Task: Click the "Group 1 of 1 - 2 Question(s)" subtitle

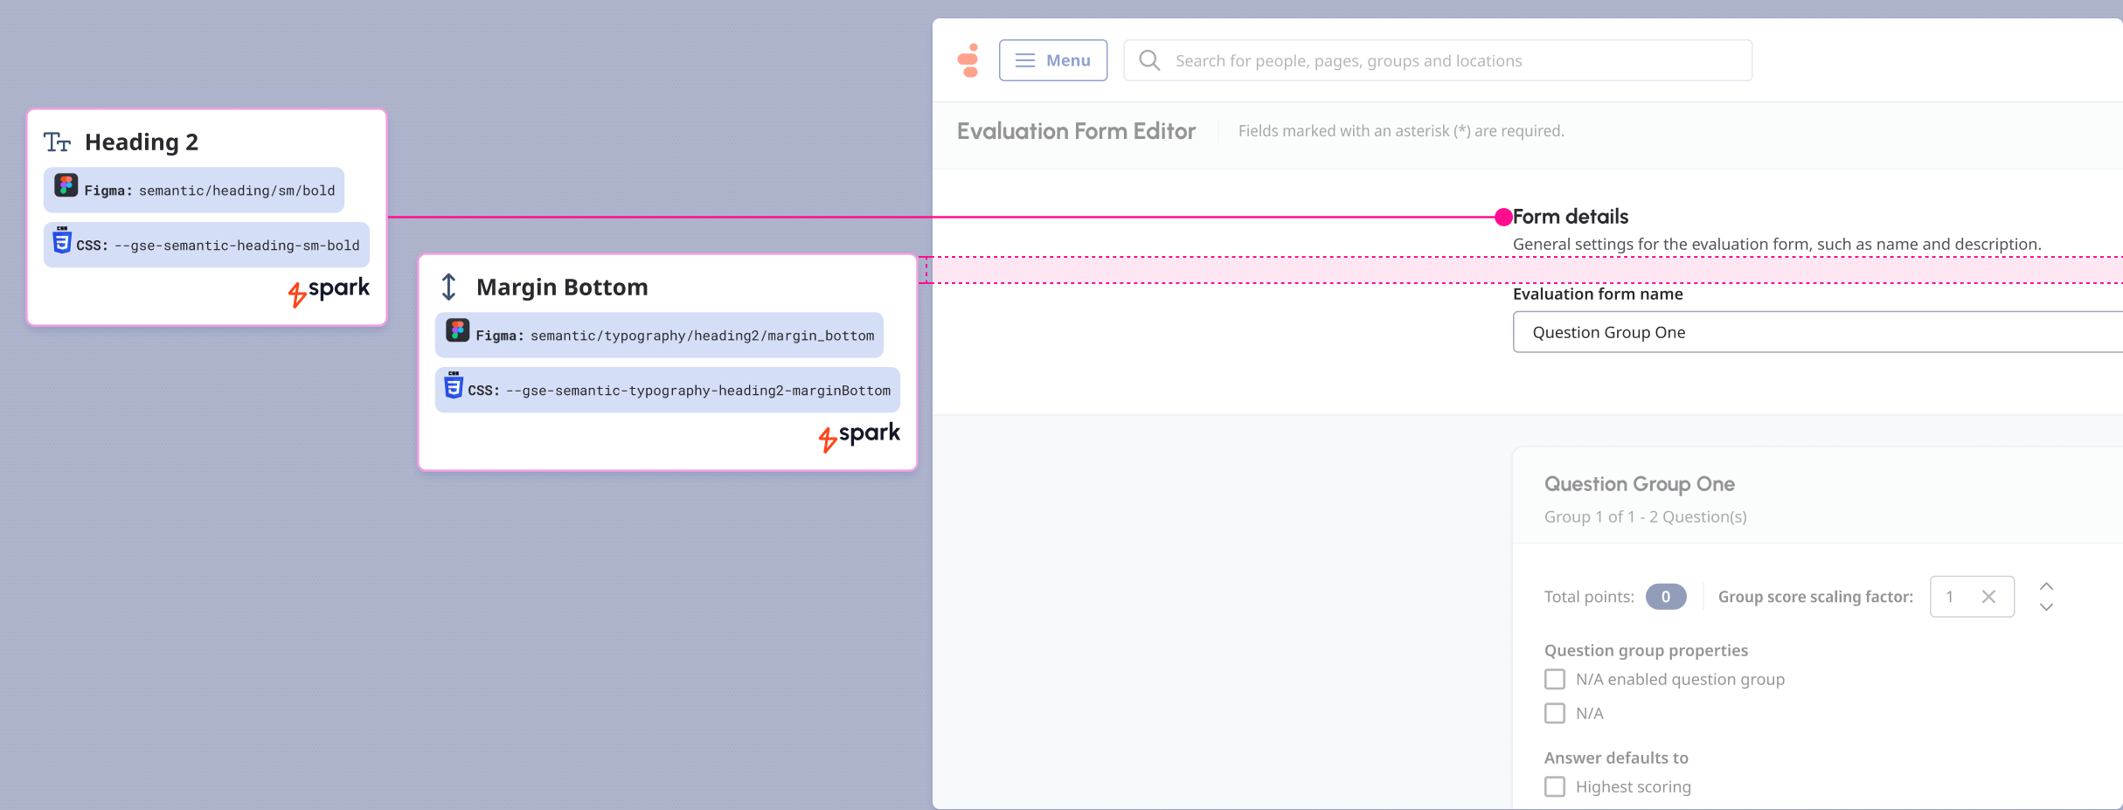Action: click(x=1646, y=516)
